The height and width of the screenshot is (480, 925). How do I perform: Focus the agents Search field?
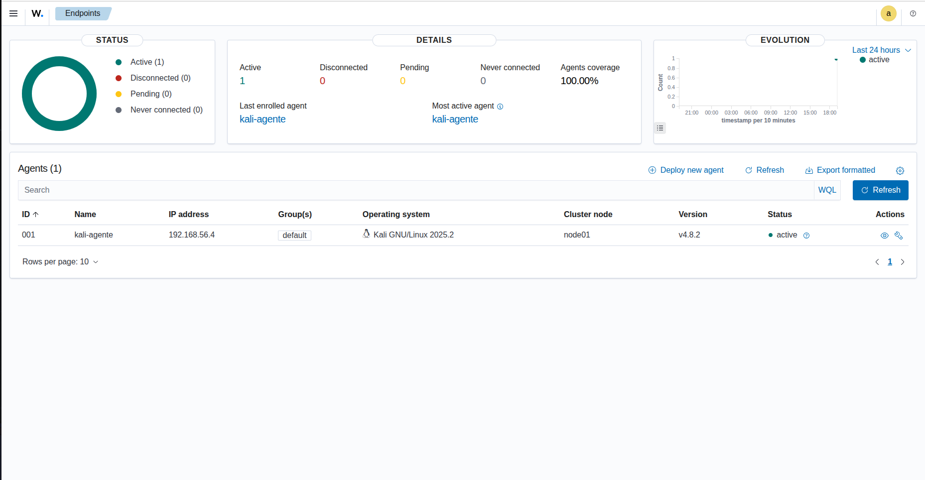point(416,190)
